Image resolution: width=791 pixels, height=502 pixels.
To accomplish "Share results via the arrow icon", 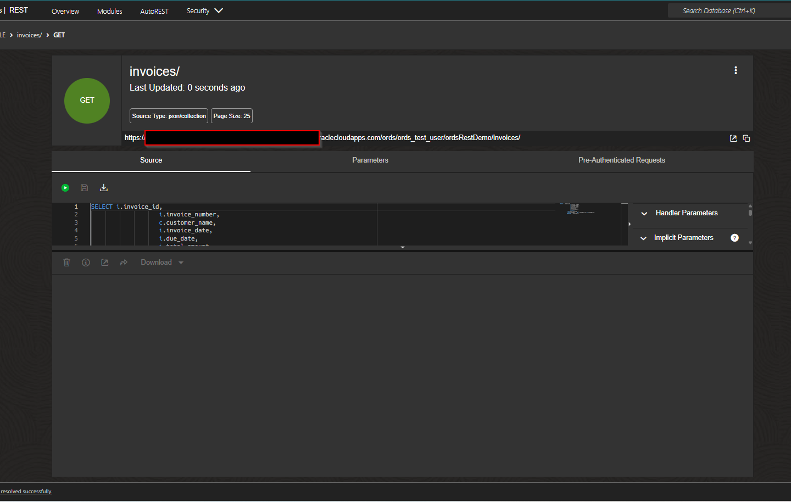I will [x=123, y=262].
